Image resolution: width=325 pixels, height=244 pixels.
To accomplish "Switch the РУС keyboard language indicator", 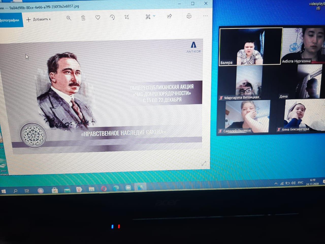I will click(x=300, y=183).
